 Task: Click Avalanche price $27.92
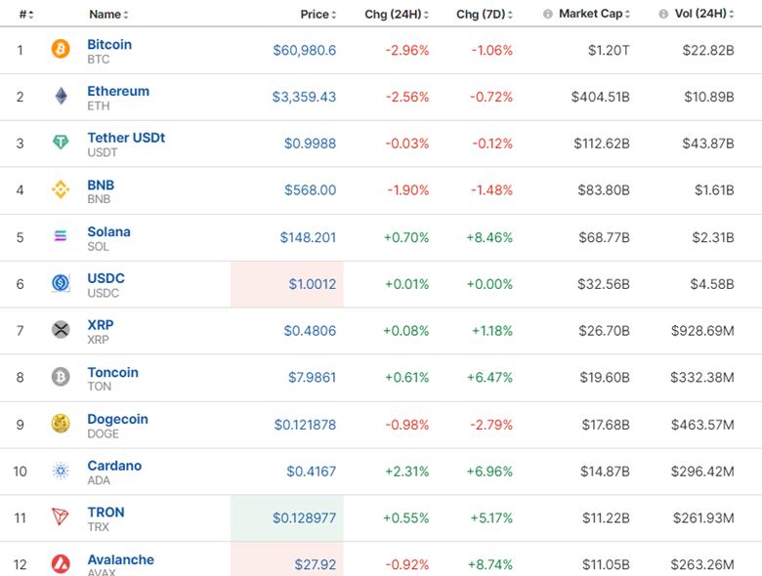tap(315, 565)
